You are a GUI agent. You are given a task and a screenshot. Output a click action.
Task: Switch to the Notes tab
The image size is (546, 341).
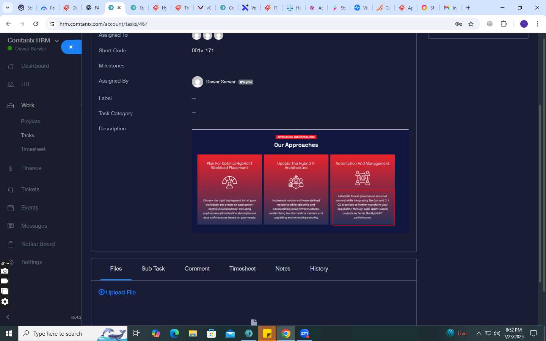283,269
